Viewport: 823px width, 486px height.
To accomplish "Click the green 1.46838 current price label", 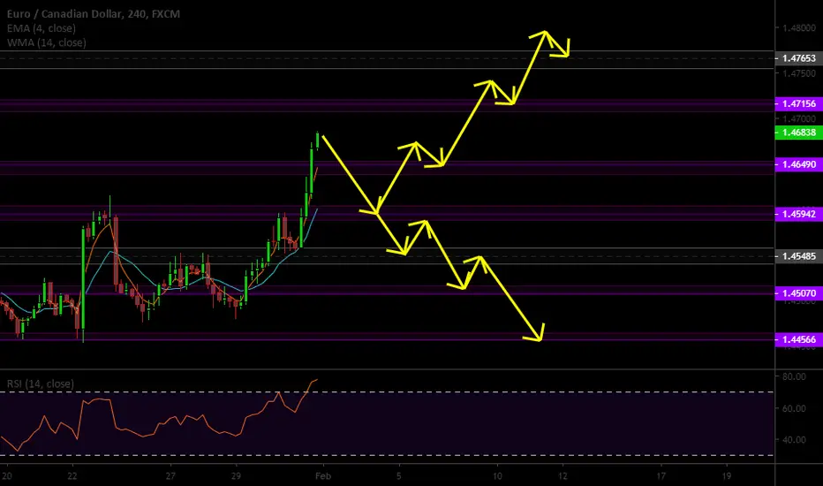I will pos(799,133).
